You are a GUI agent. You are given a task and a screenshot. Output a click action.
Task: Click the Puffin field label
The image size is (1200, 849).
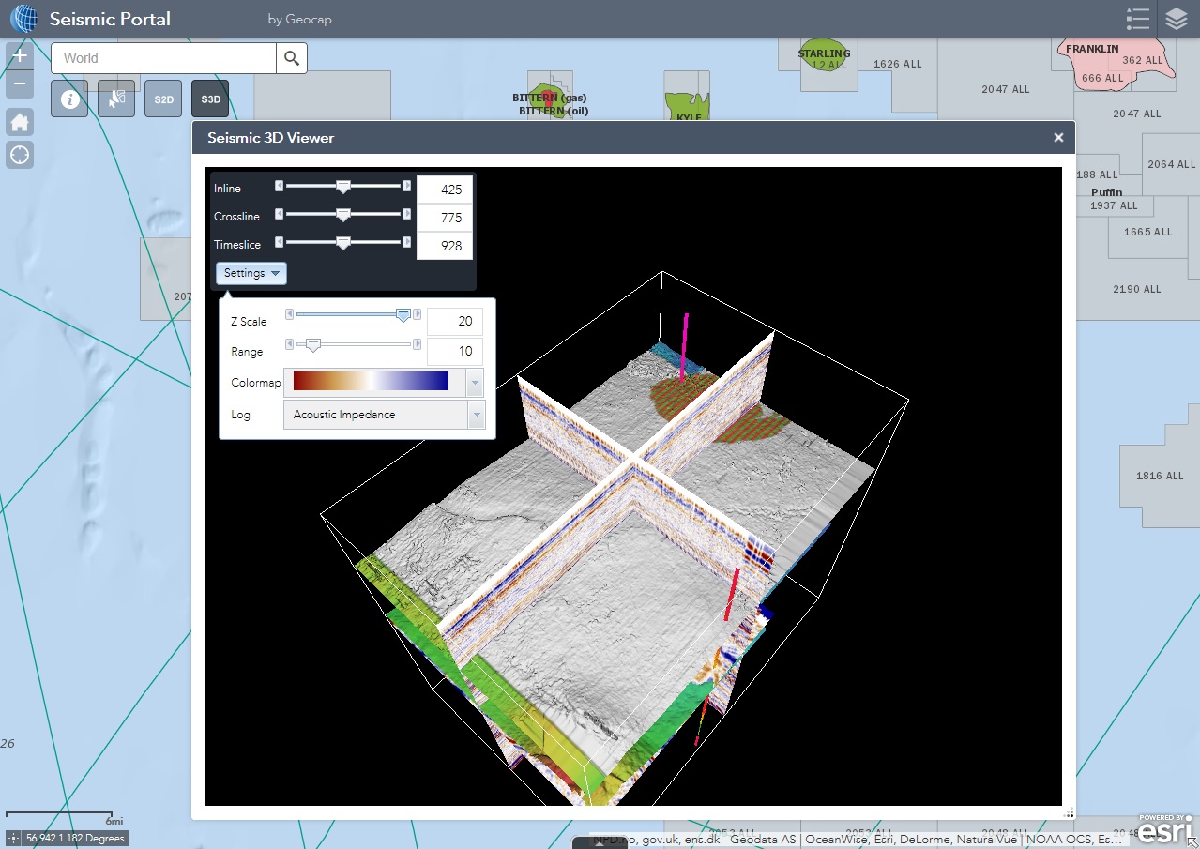coord(1107,192)
